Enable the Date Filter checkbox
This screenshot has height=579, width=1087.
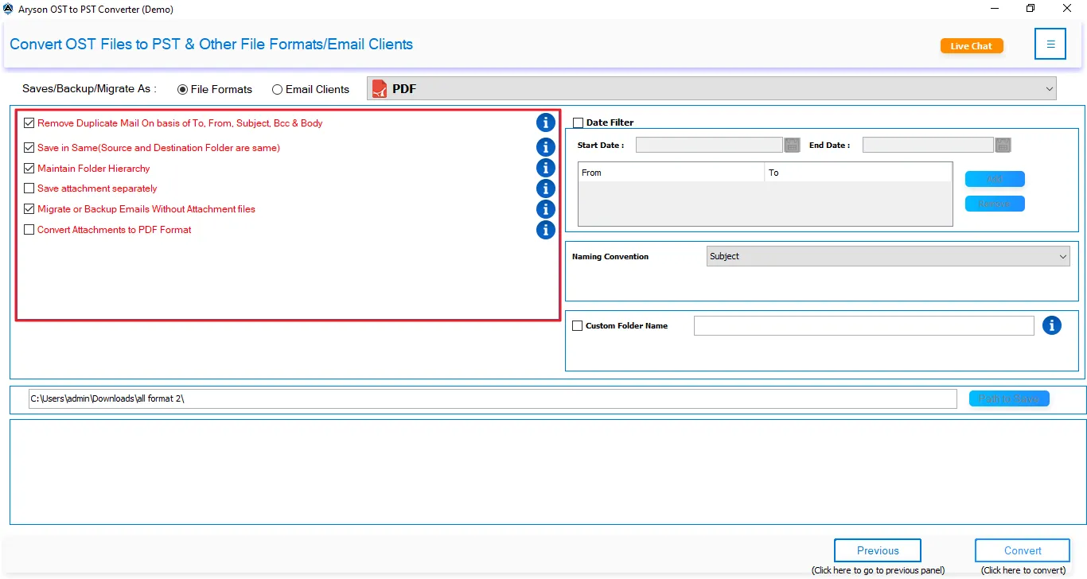tap(578, 122)
